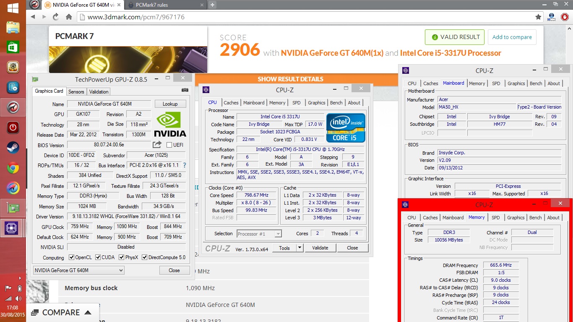
Task: Switch to Sensors tab in GPU-Z
Action: click(x=76, y=91)
